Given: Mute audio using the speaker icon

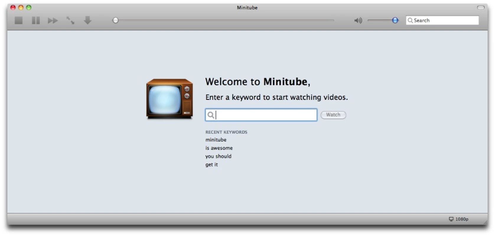Looking at the screenshot, I should [x=358, y=20].
